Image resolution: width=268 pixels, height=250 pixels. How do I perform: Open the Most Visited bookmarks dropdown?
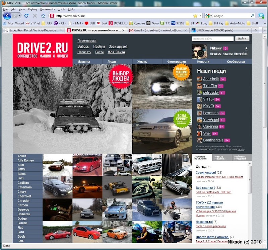pos(14,23)
